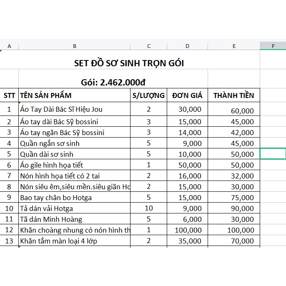Click total 100,000 for Khăn choàng nhung
Viewport: 286px width, 286px height.
point(233,230)
